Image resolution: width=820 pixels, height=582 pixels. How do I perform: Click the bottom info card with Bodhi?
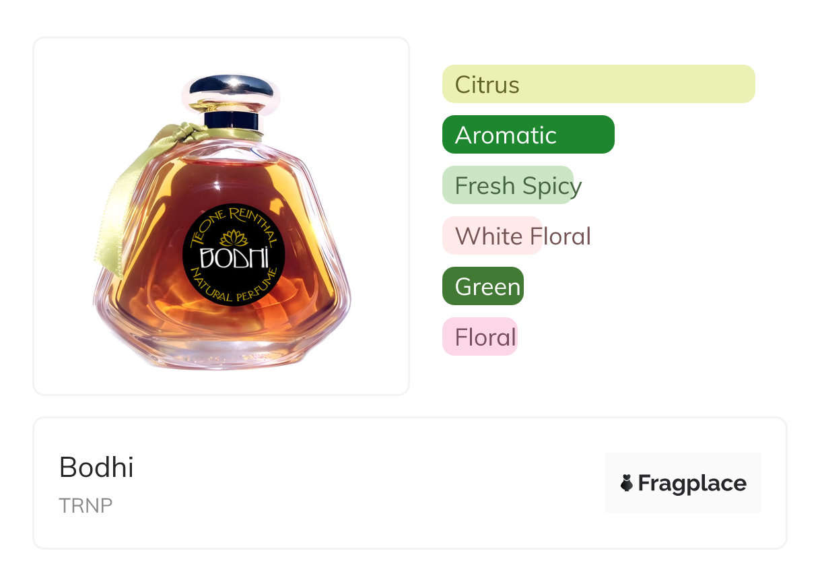pyautogui.click(x=410, y=483)
